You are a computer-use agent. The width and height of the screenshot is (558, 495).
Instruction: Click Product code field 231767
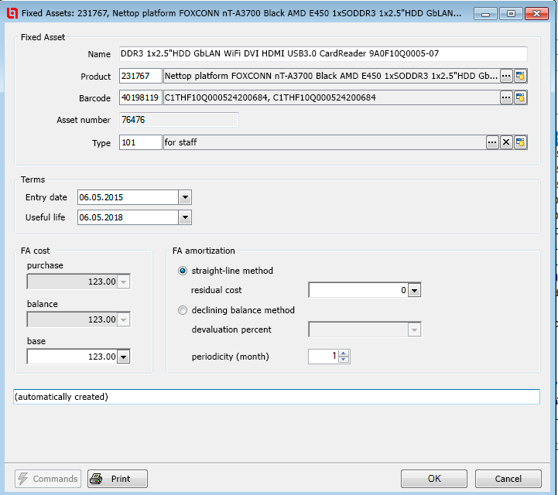pos(141,76)
